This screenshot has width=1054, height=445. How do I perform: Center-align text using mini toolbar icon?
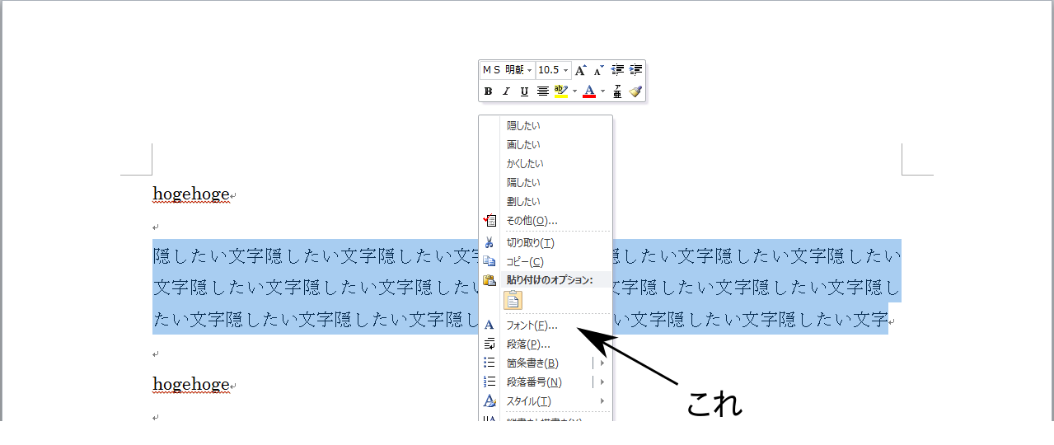pos(543,91)
